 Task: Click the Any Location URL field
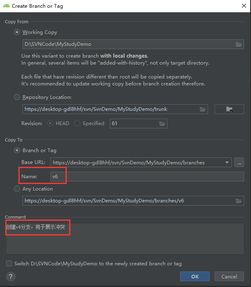(x=133, y=201)
